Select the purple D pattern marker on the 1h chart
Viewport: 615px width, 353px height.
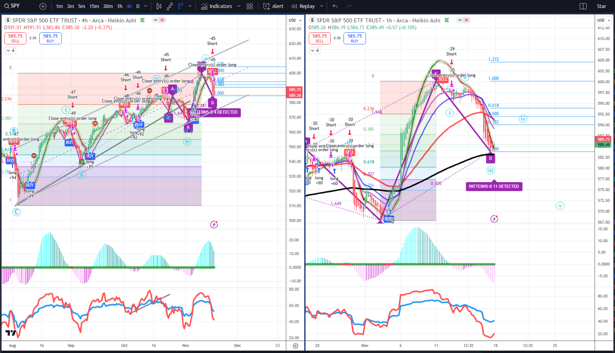[490, 159]
